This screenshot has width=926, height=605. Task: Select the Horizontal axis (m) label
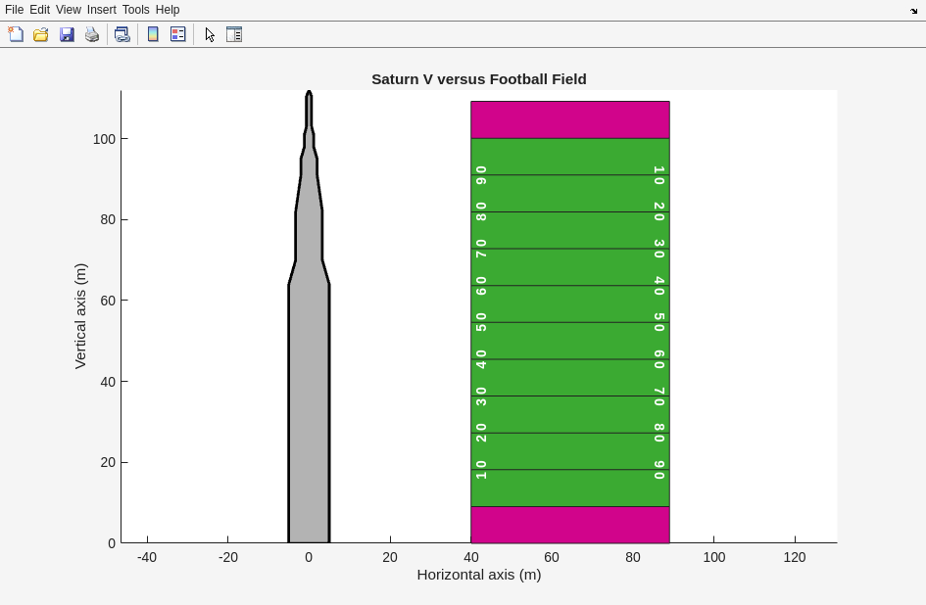click(478, 575)
